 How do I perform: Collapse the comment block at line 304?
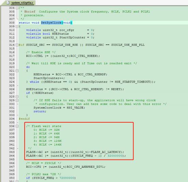point(17,8)
